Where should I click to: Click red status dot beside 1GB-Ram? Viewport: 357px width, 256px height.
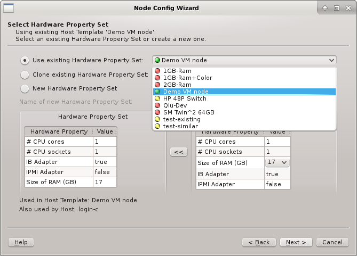[x=157, y=71]
